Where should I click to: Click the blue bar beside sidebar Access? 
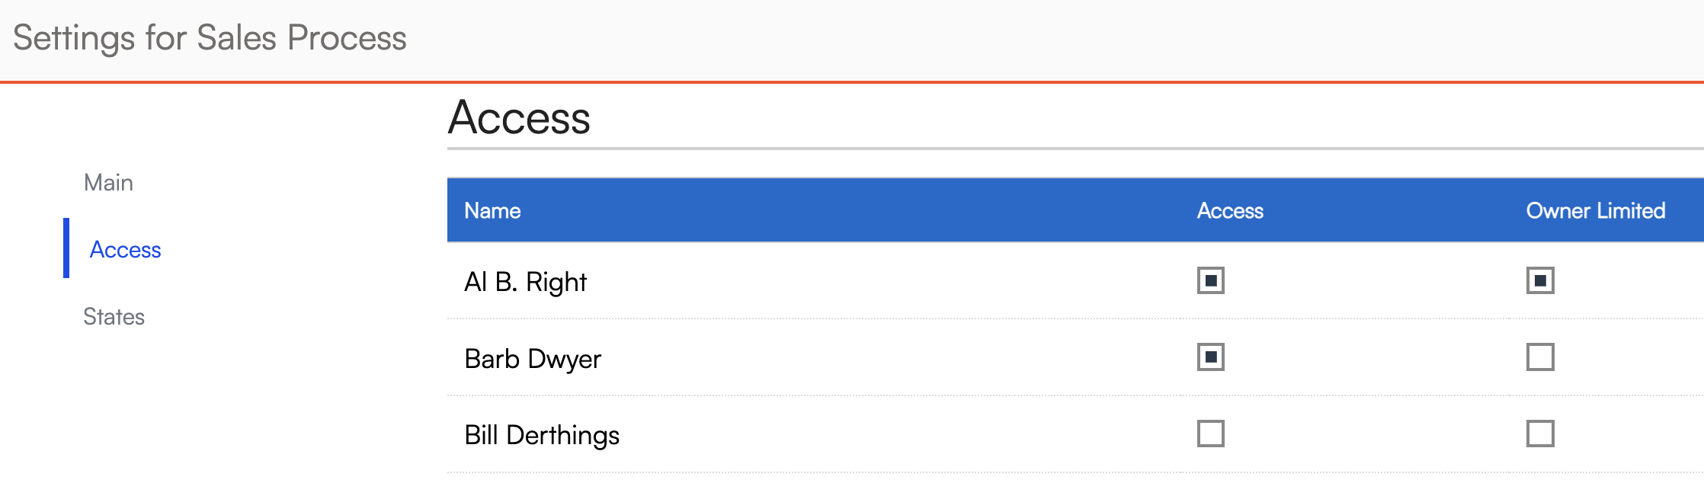66,248
